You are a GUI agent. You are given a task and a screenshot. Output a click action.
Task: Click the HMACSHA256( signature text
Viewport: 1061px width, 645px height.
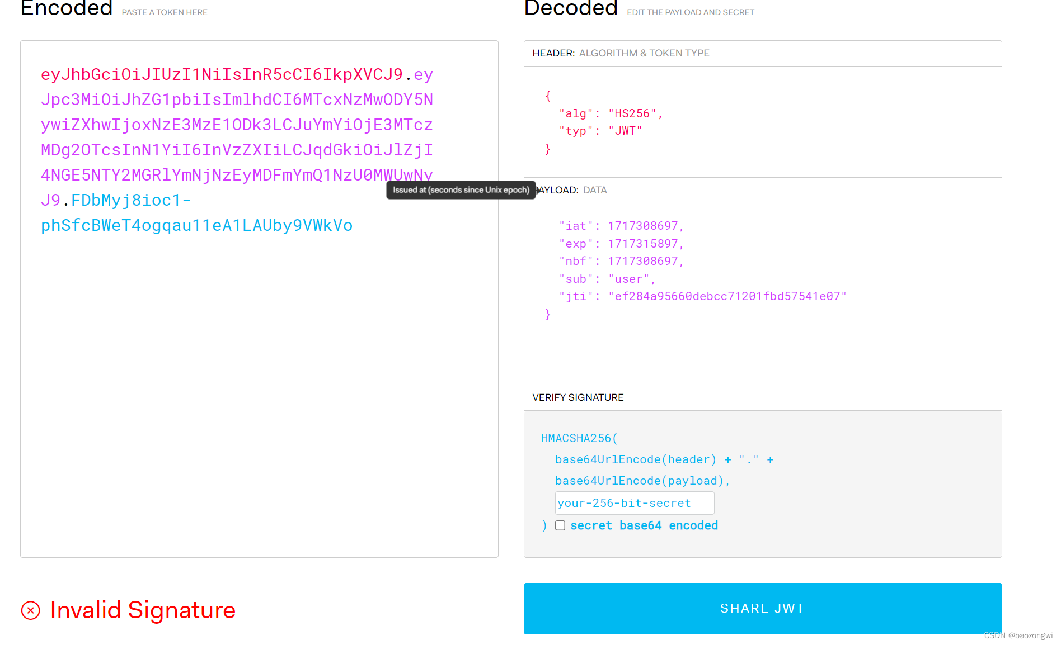click(579, 438)
